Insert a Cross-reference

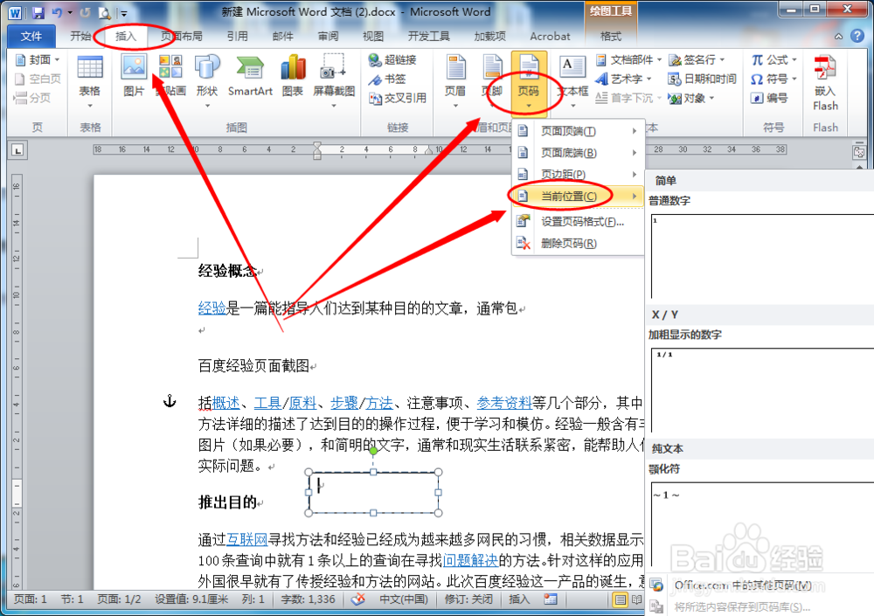[397, 98]
